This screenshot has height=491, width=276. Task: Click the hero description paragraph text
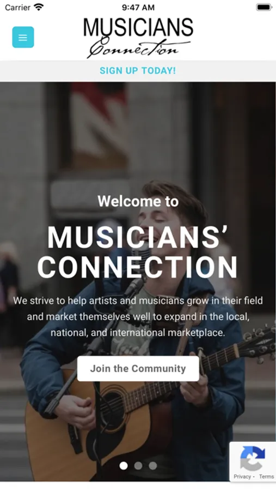(138, 316)
